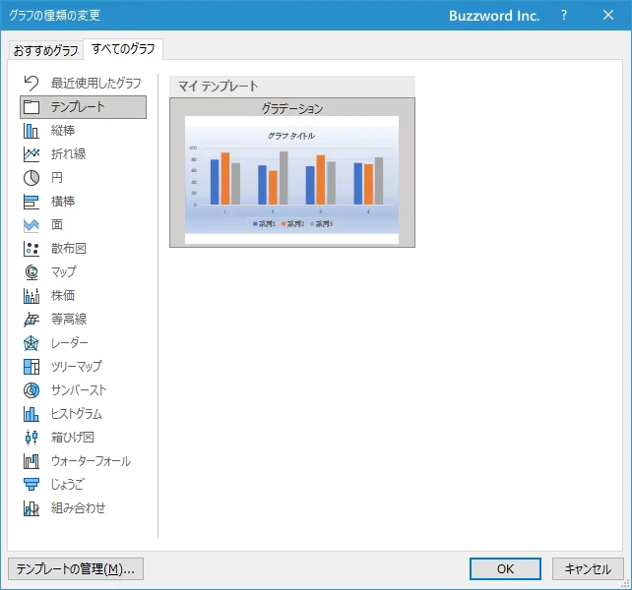Click the help question mark button
The image size is (632, 590).
(564, 16)
